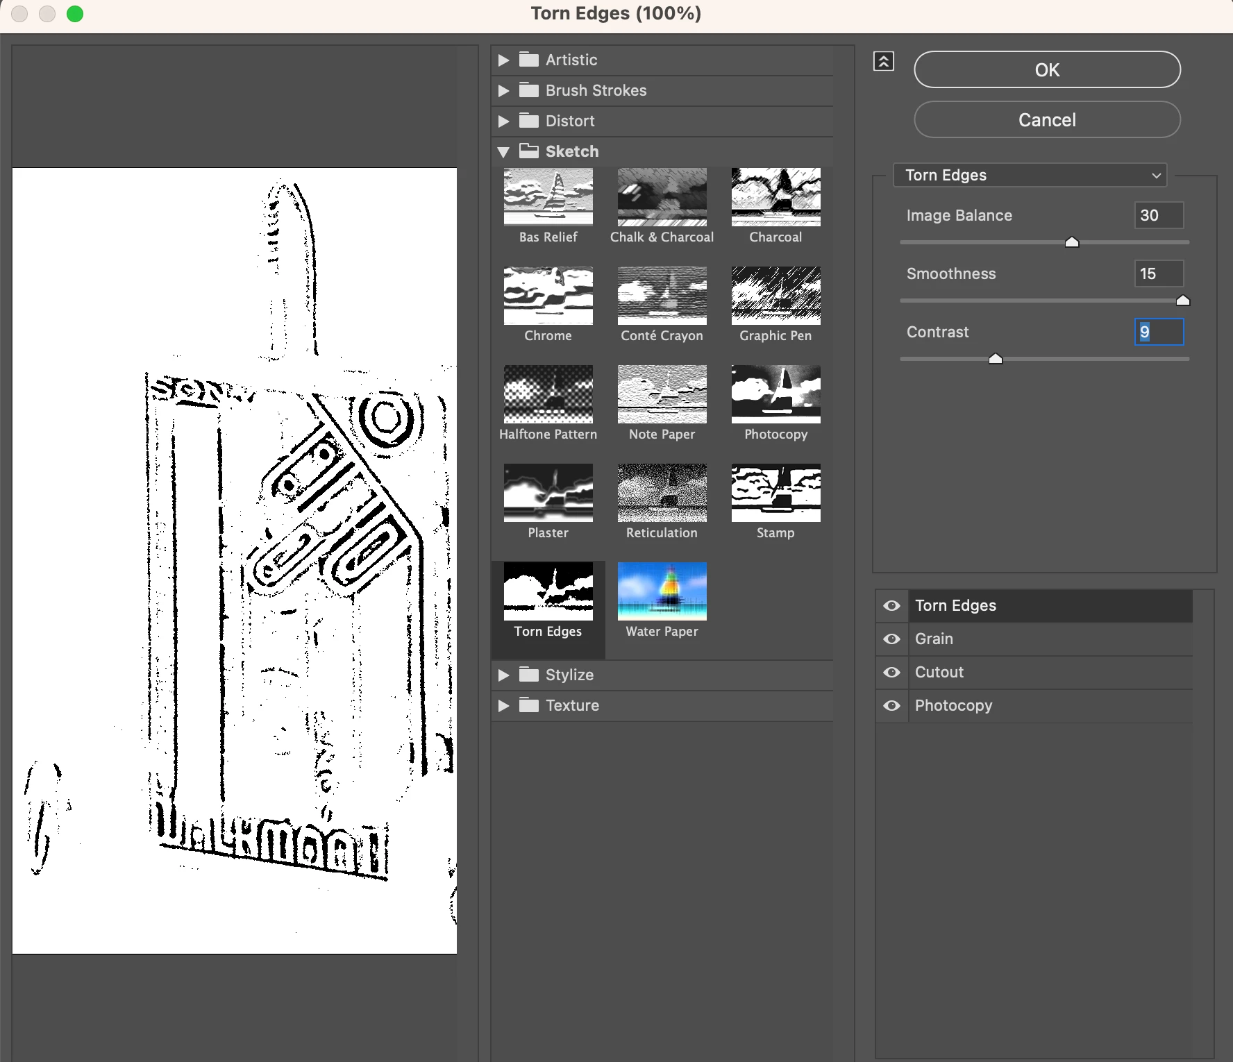Collapse the Sketch filter category
This screenshot has height=1062, width=1233.
(x=504, y=152)
